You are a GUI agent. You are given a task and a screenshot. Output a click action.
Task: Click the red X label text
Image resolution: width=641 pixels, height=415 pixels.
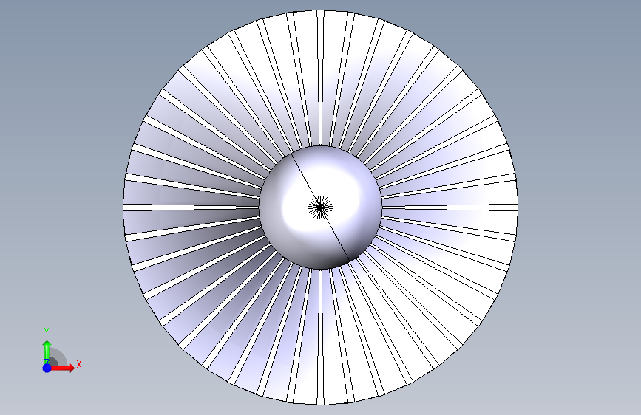tap(79, 364)
